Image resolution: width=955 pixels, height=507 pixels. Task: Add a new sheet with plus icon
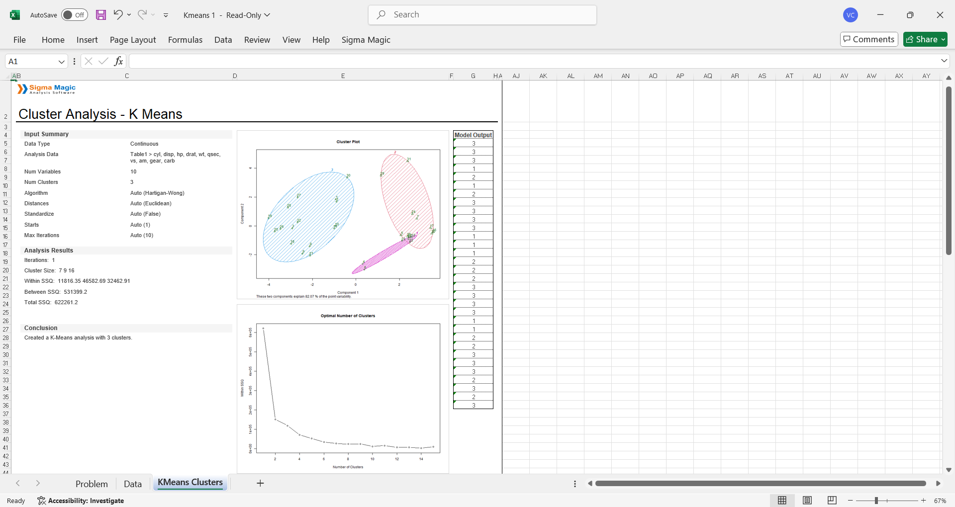[x=260, y=483]
